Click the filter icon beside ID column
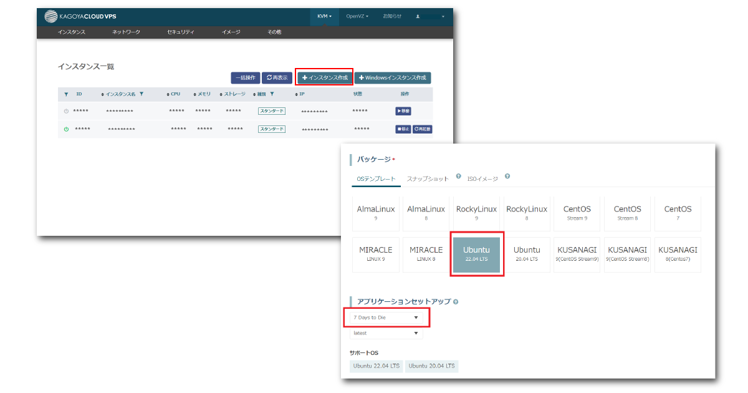 [67, 94]
